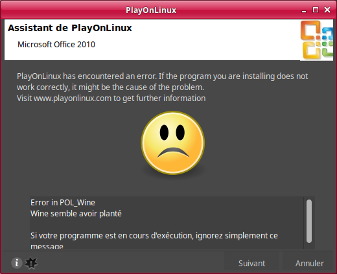Click the 'Assistant de PlayOnLinux' heading
Screen dimensions: 337x274
(x=70, y=28)
